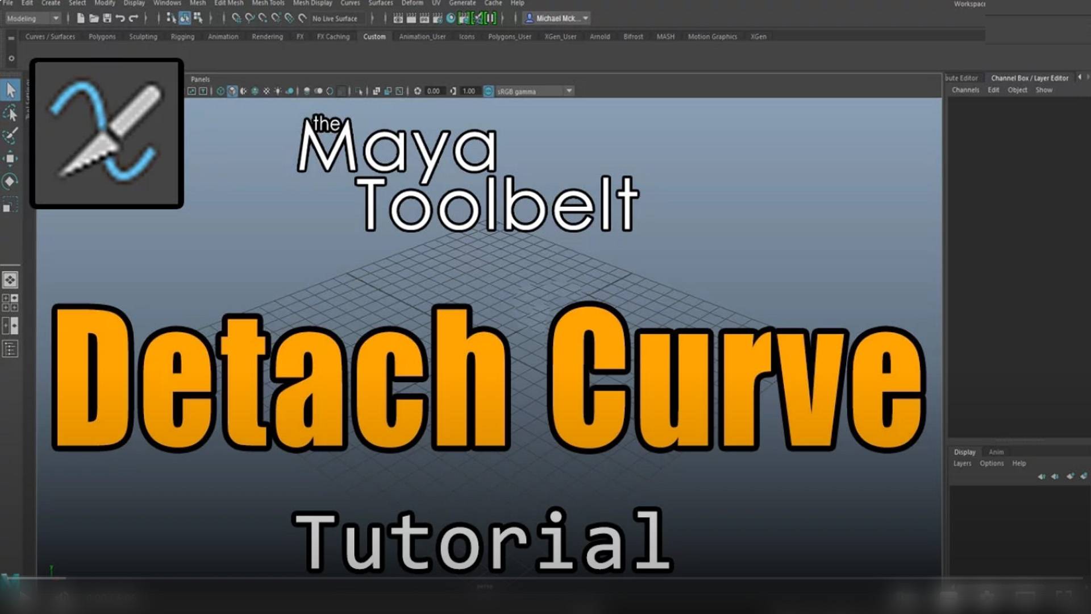The image size is (1091, 614).
Task: Open the Modeling menu set dropdown
Action: 33,18
